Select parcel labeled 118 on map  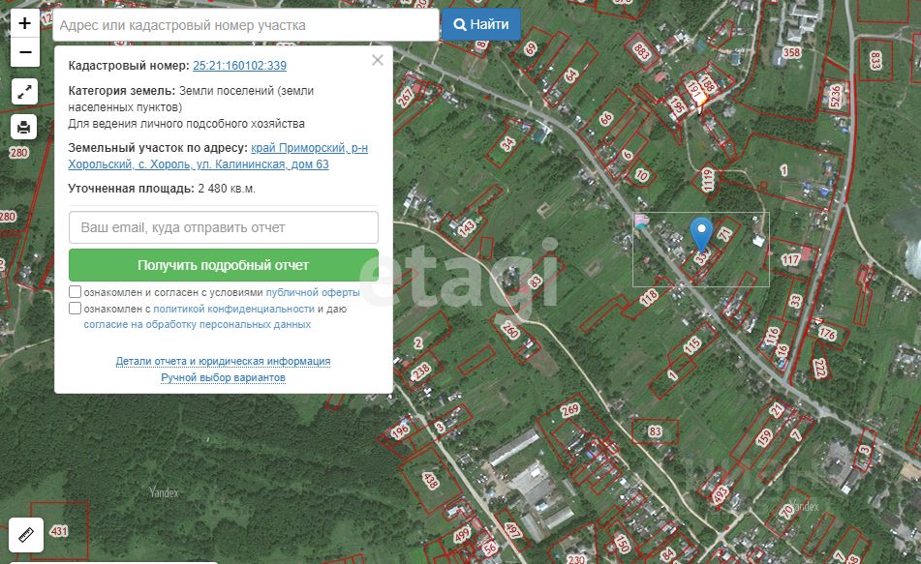tap(649, 298)
